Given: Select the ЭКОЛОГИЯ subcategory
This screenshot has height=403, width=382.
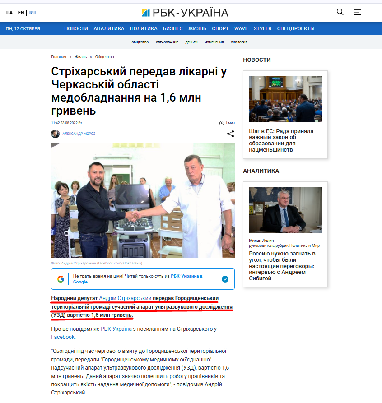Looking at the screenshot, I should coord(239,42).
